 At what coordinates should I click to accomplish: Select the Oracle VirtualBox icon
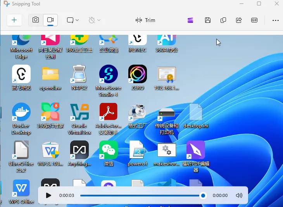click(79, 118)
